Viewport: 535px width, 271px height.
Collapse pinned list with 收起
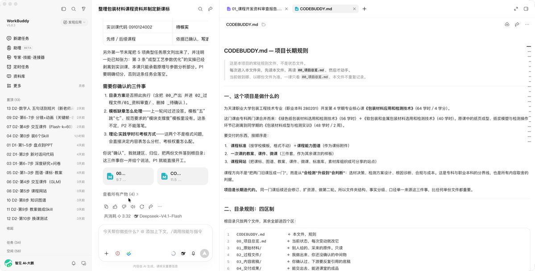tap(10, 228)
